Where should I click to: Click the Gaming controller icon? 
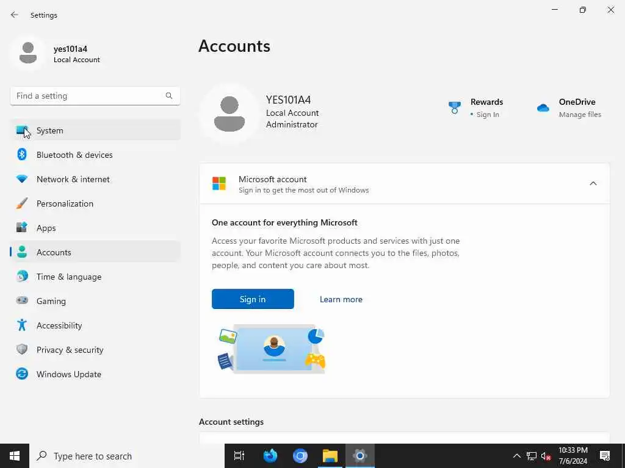tap(22, 300)
